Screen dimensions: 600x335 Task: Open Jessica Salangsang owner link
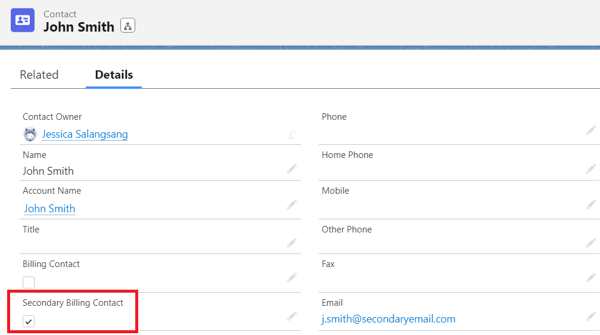(x=85, y=134)
